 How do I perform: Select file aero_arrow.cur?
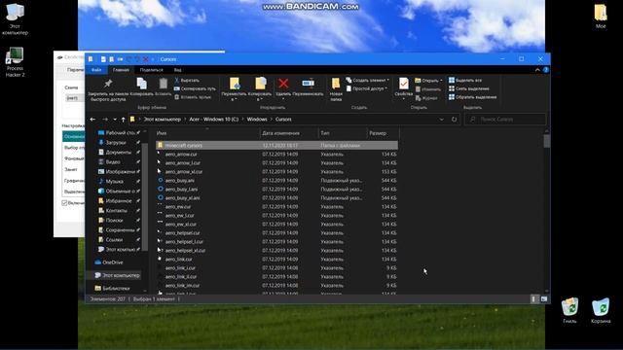point(276,155)
